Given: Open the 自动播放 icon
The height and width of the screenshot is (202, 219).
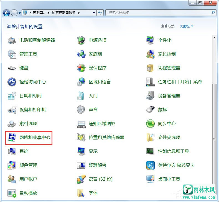Looking at the screenshot, I should (12, 193).
